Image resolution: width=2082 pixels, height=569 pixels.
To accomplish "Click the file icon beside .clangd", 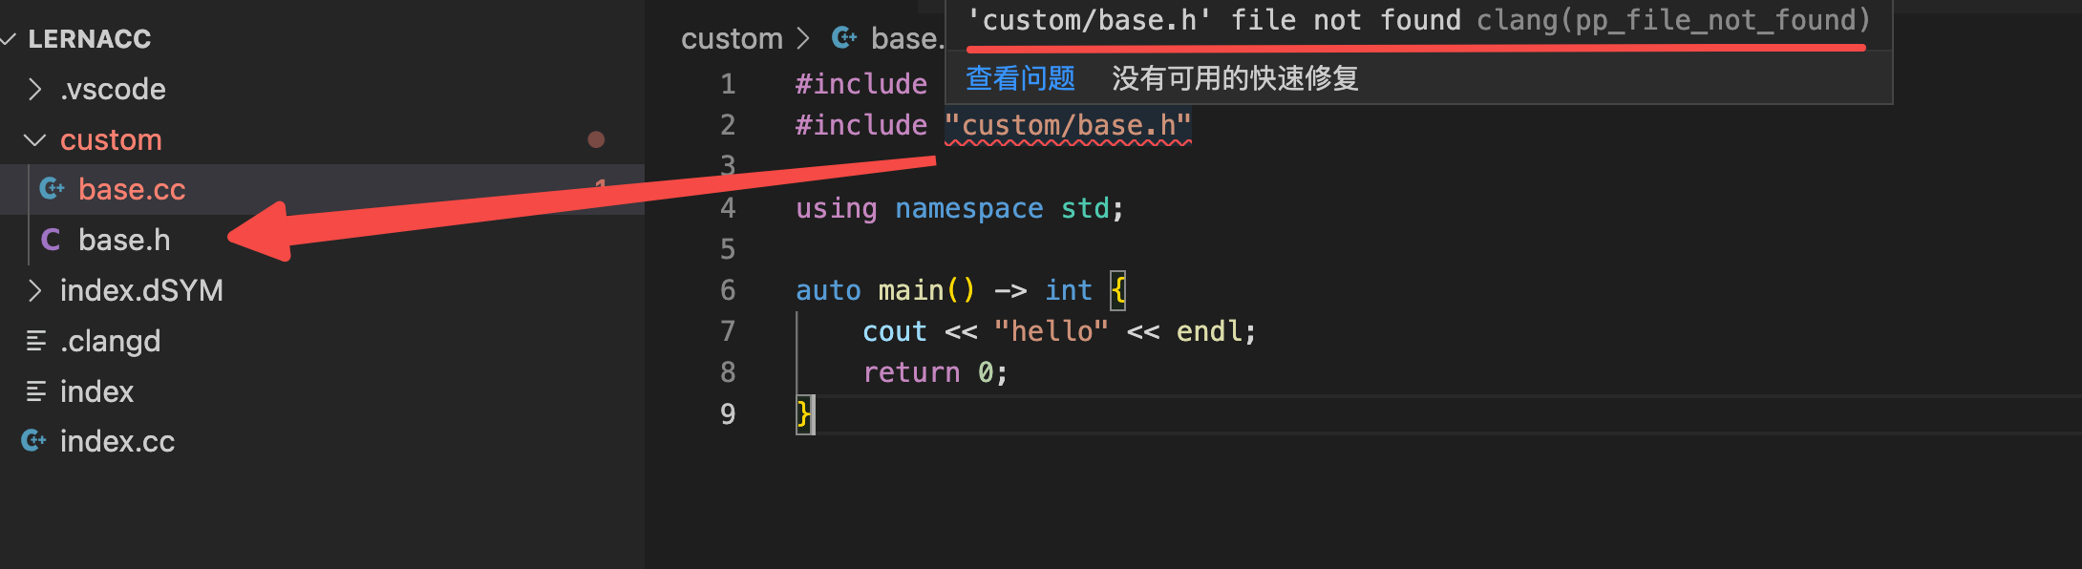I will pyautogui.click(x=36, y=341).
